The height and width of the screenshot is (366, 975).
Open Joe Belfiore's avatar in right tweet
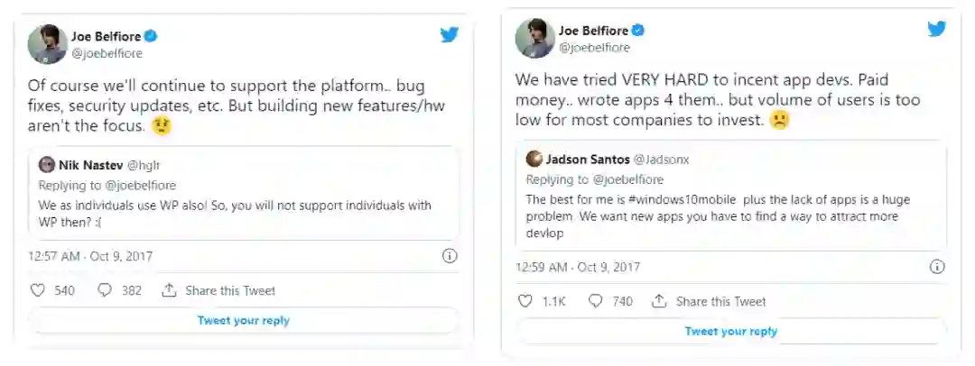pos(534,37)
